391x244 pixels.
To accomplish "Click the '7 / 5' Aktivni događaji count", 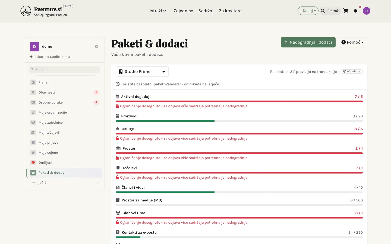I will [359, 97].
